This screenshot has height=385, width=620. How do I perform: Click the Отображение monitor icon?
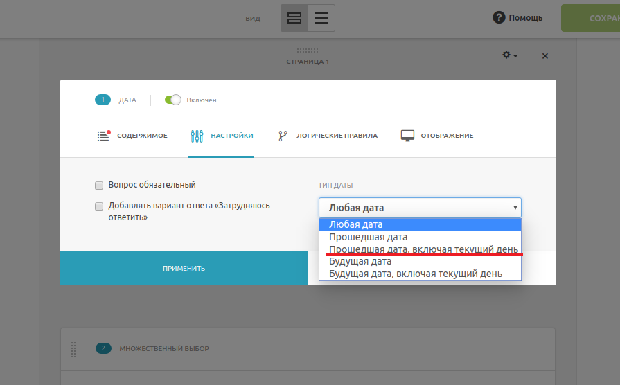(407, 136)
